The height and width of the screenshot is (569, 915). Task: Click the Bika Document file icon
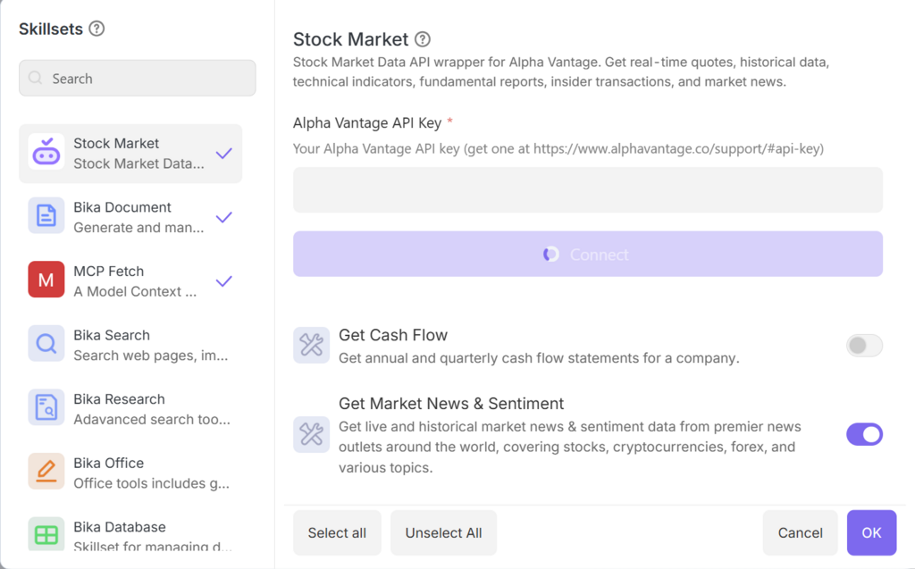pos(46,216)
